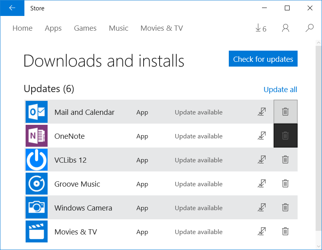Switch to the Music tab
The image size is (322, 250).
click(118, 28)
